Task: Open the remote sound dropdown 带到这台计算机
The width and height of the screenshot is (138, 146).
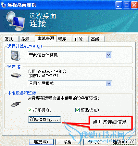Action: 70,55
